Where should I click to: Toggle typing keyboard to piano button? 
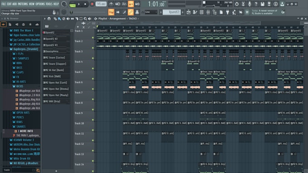click(111, 12)
